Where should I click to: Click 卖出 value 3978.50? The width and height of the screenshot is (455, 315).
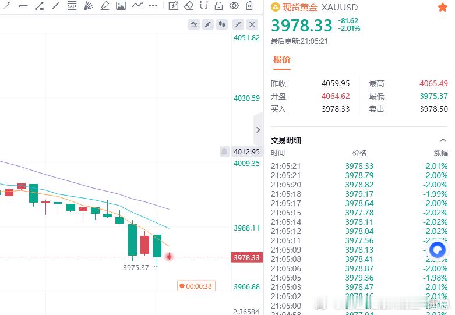tap(433, 109)
